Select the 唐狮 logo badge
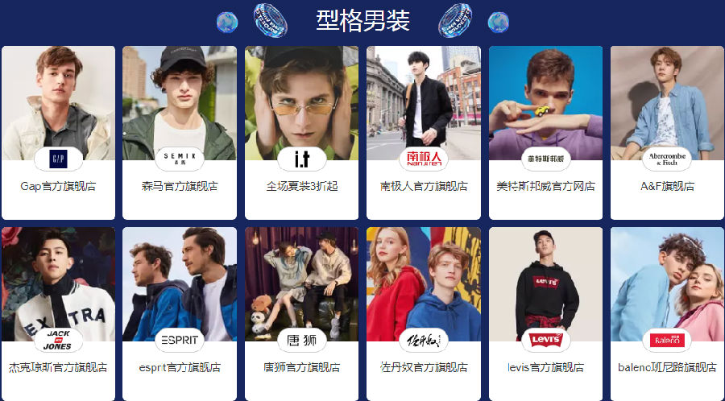This screenshot has width=725, height=401. tap(302, 340)
